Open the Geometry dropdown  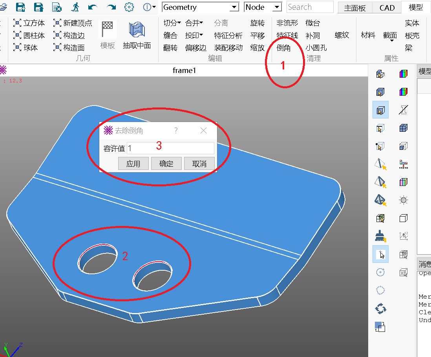(200, 7)
